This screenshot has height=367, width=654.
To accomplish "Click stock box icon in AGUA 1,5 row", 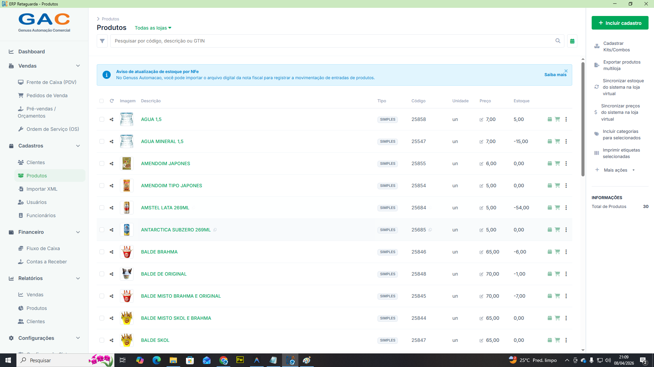I will coord(549,119).
